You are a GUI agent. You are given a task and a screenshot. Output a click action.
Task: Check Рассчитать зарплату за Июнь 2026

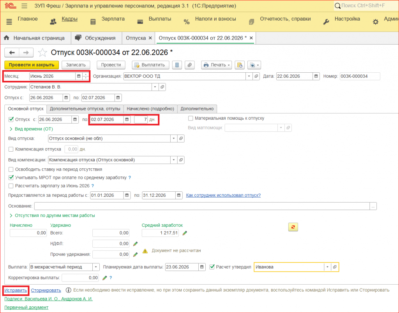coord(11,186)
